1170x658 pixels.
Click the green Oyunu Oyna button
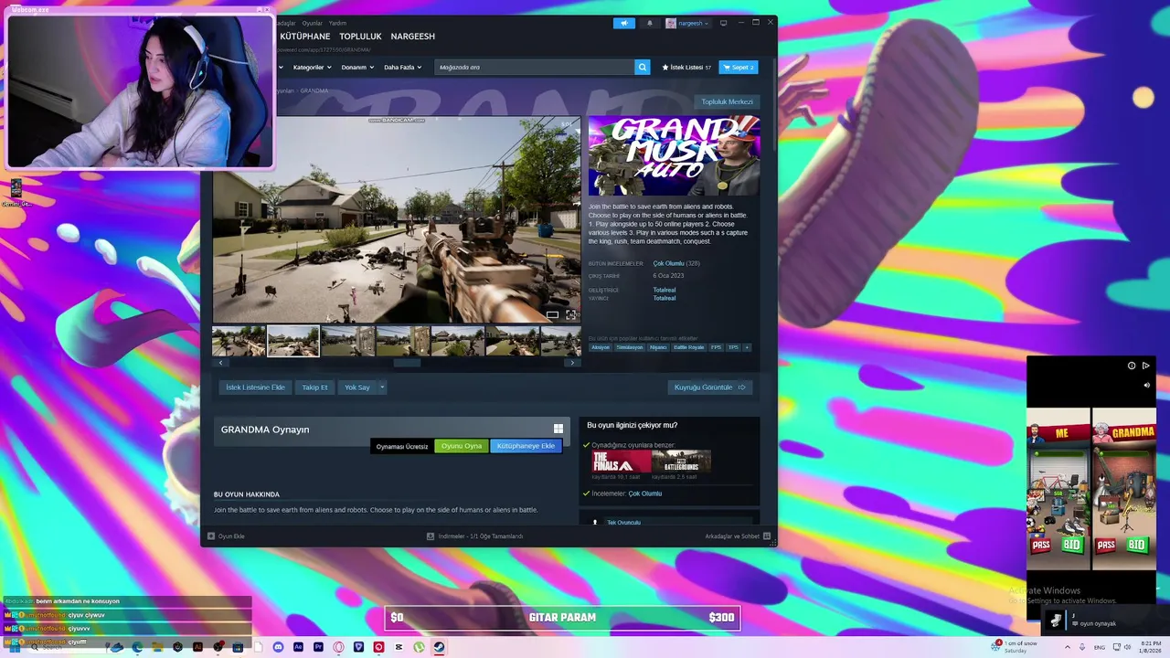(x=462, y=446)
